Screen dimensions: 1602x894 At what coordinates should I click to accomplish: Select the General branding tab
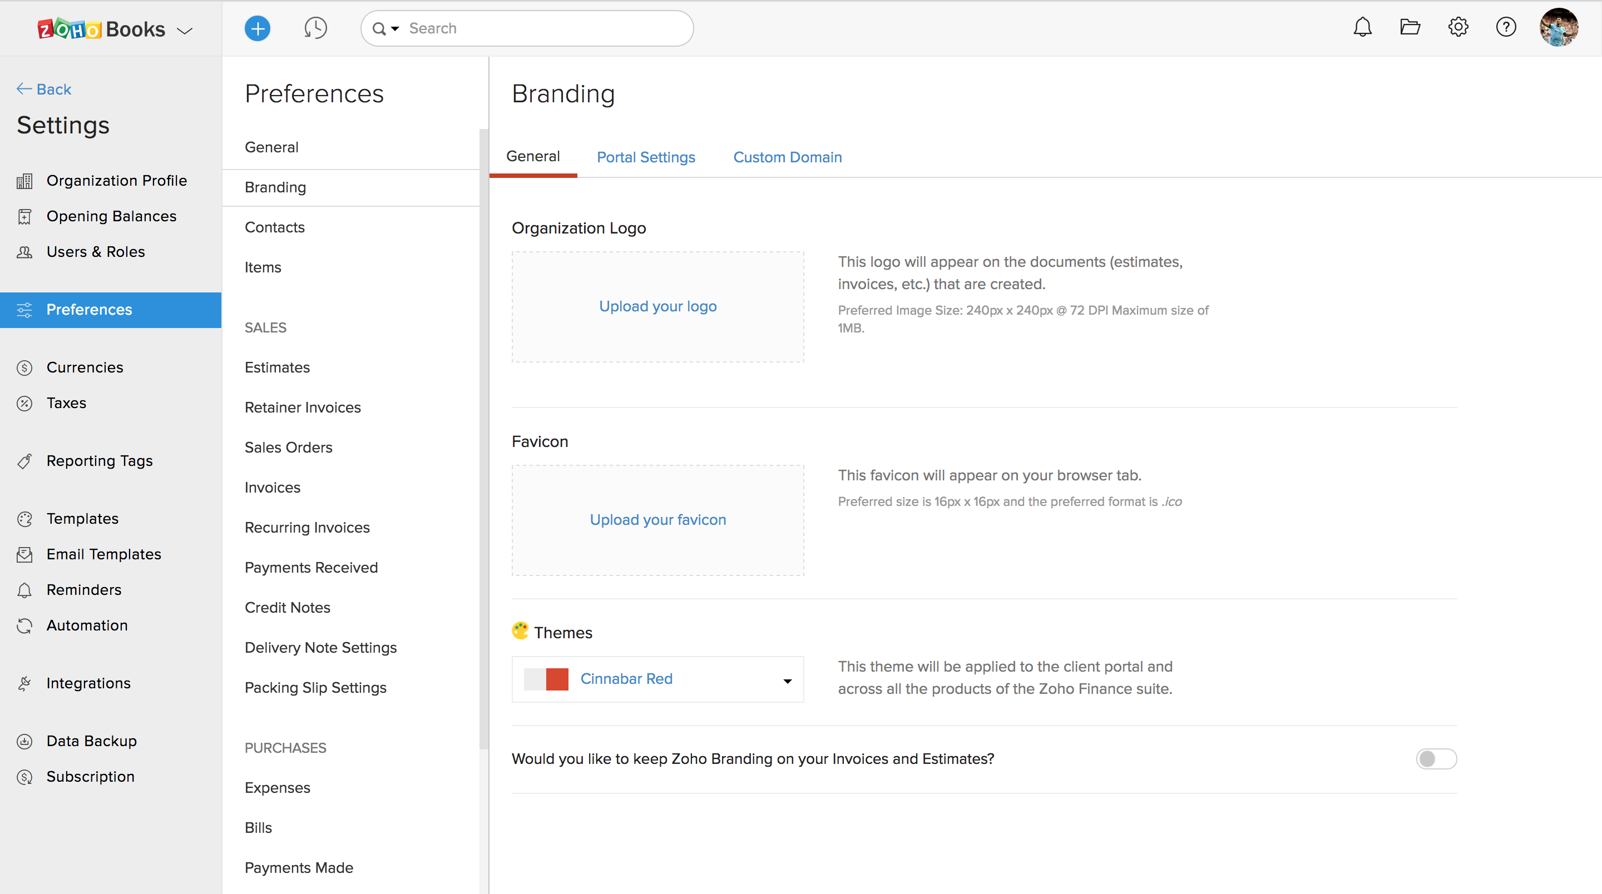coord(533,156)
